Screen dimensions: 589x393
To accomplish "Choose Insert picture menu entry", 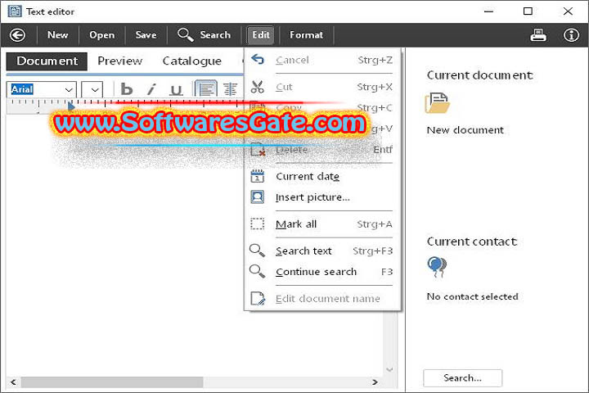I will click(322, 197).
